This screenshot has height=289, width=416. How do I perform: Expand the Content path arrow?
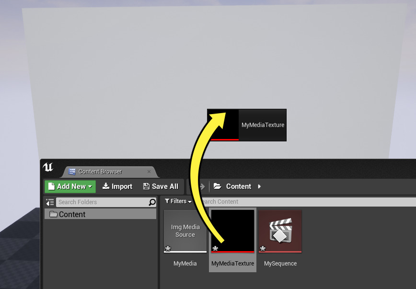coord(259,186)
